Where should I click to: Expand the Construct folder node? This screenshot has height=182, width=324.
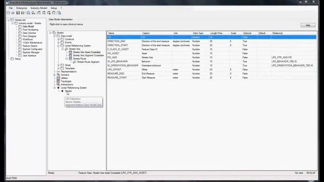click(59, 39)
